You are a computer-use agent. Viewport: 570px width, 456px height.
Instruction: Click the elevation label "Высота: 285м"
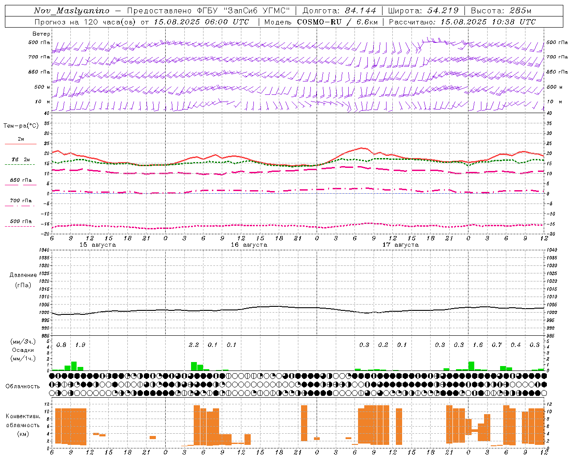pyautogui.click(x=501, y=11)
